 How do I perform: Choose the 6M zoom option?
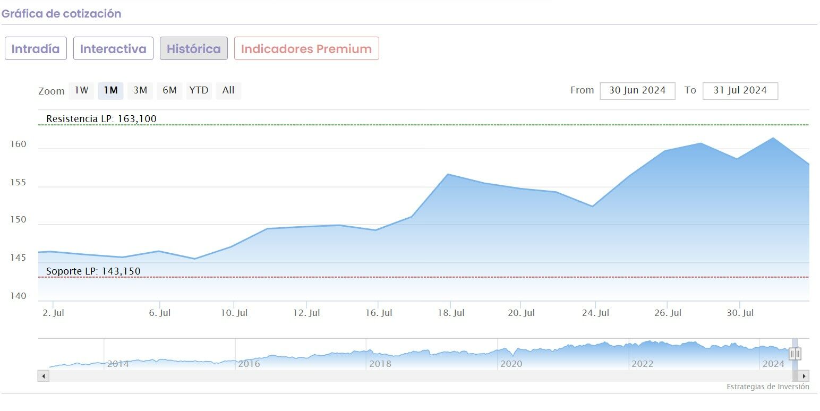[x=169, y=90]
